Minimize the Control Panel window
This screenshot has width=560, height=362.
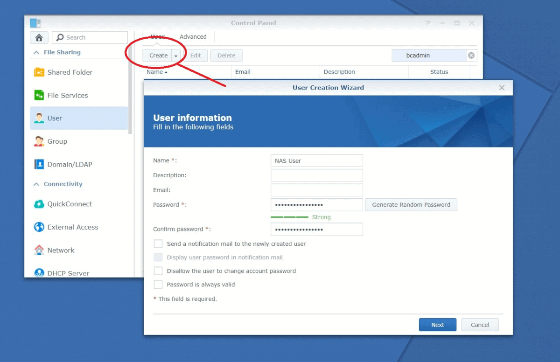point(442,23)
